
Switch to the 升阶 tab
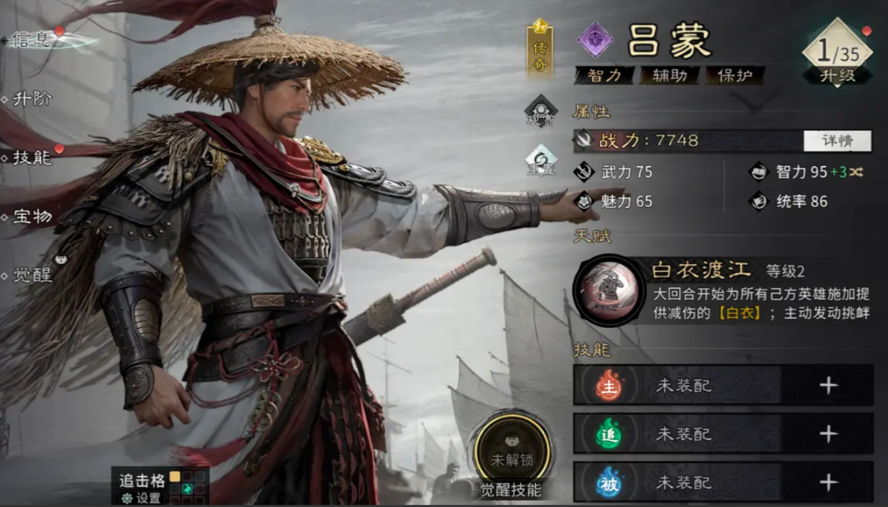pos(32,99)
